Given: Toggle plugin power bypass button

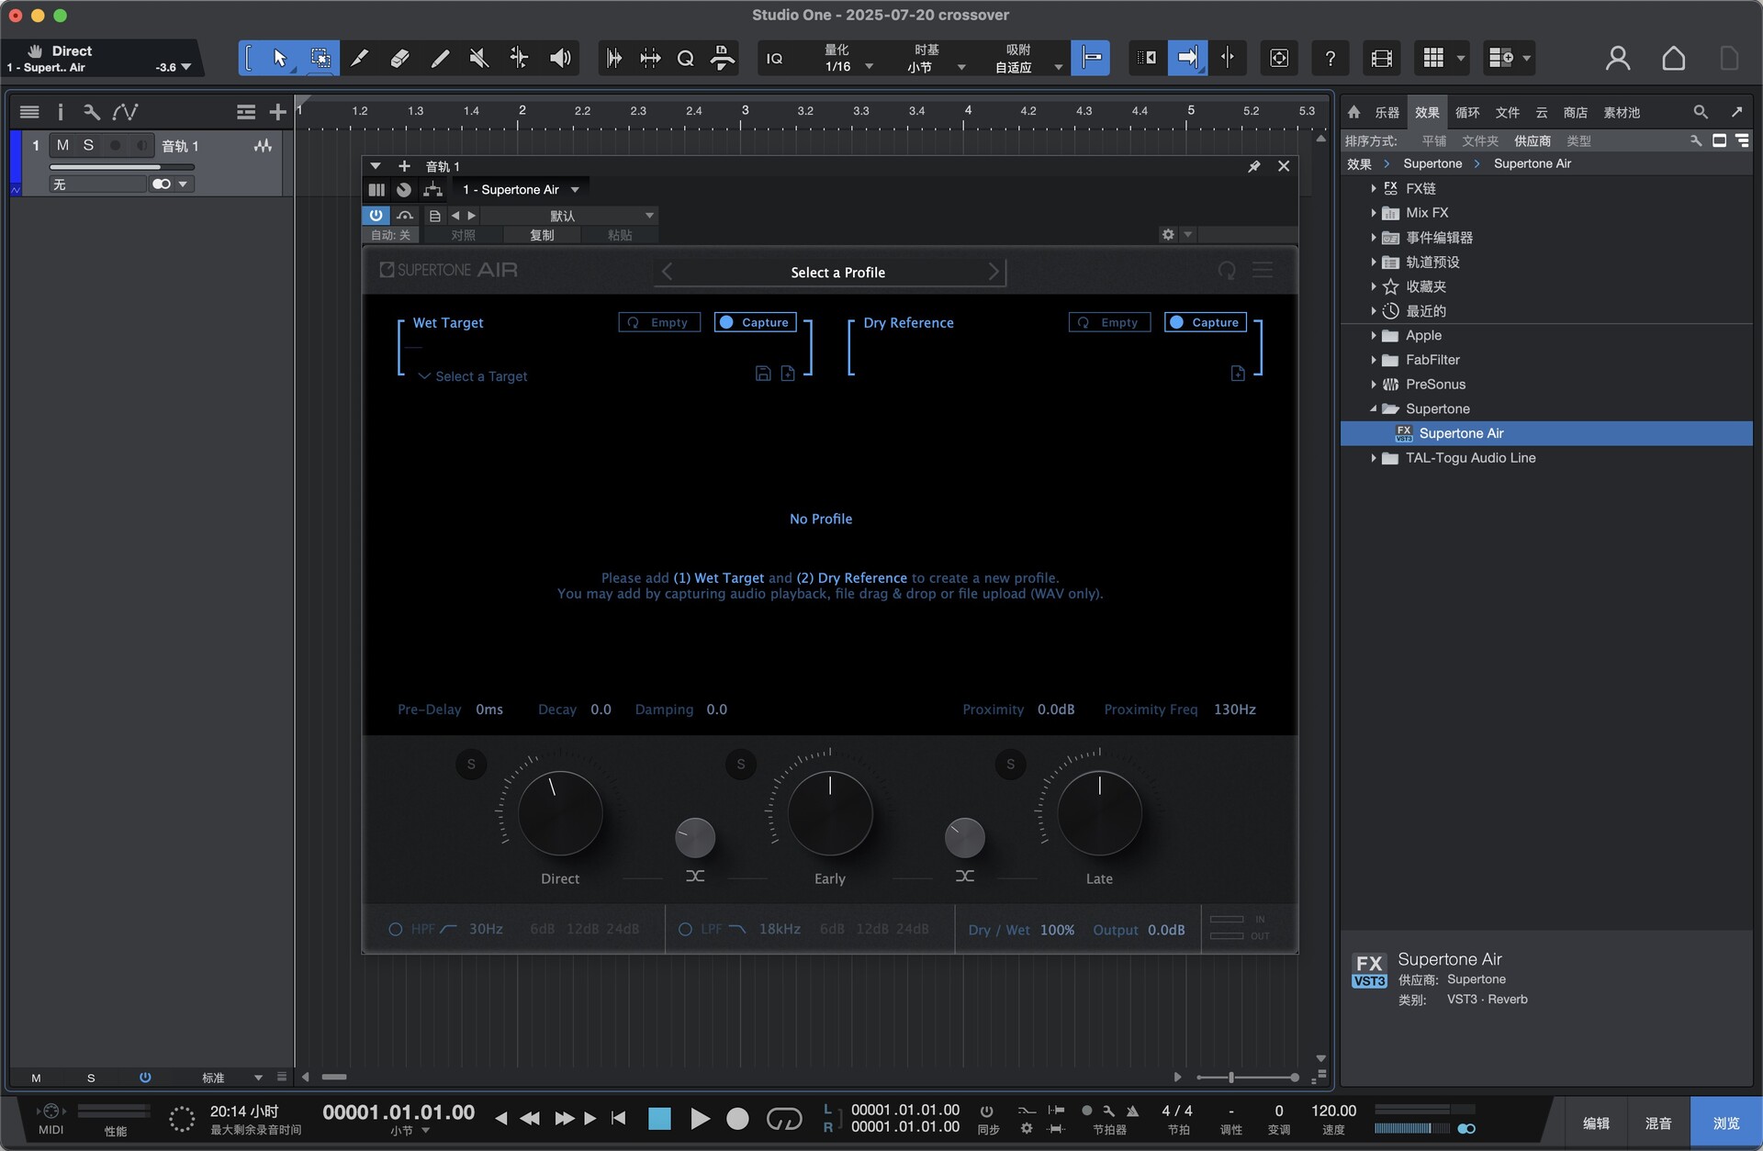Looking at the screenshot, I should (376, 215).
